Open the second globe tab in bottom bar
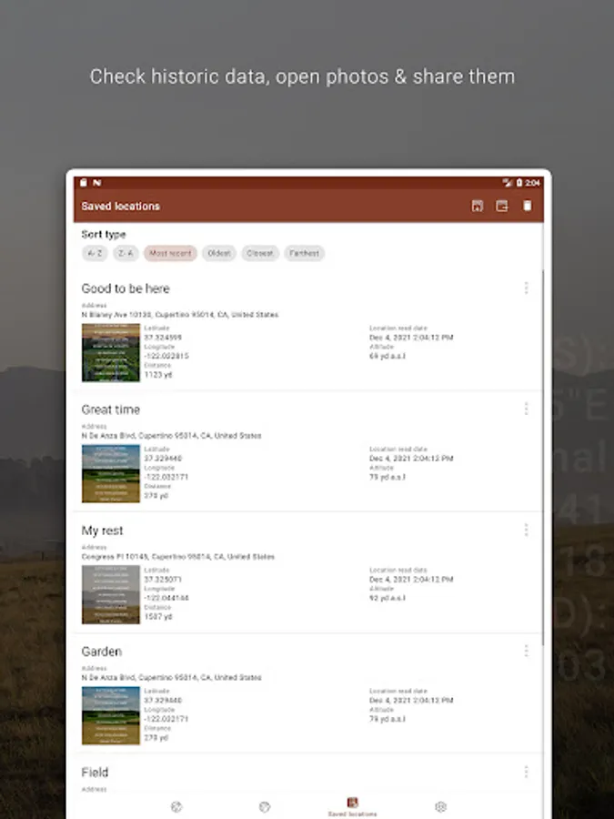This screenshot has height=819, width=614. [x=265, y=807]
